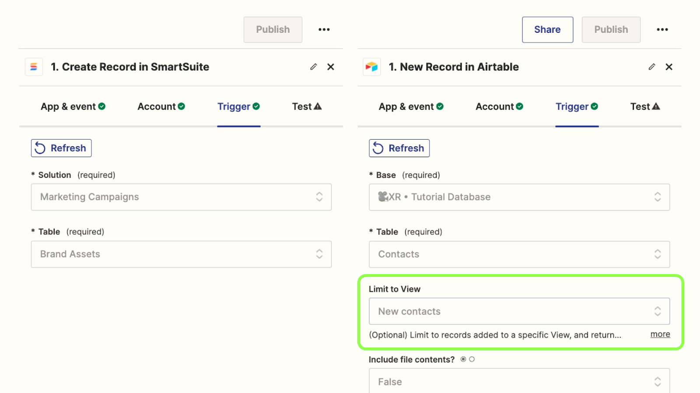
Task: Click the Airtable app icon
Action: click(372, 67)
